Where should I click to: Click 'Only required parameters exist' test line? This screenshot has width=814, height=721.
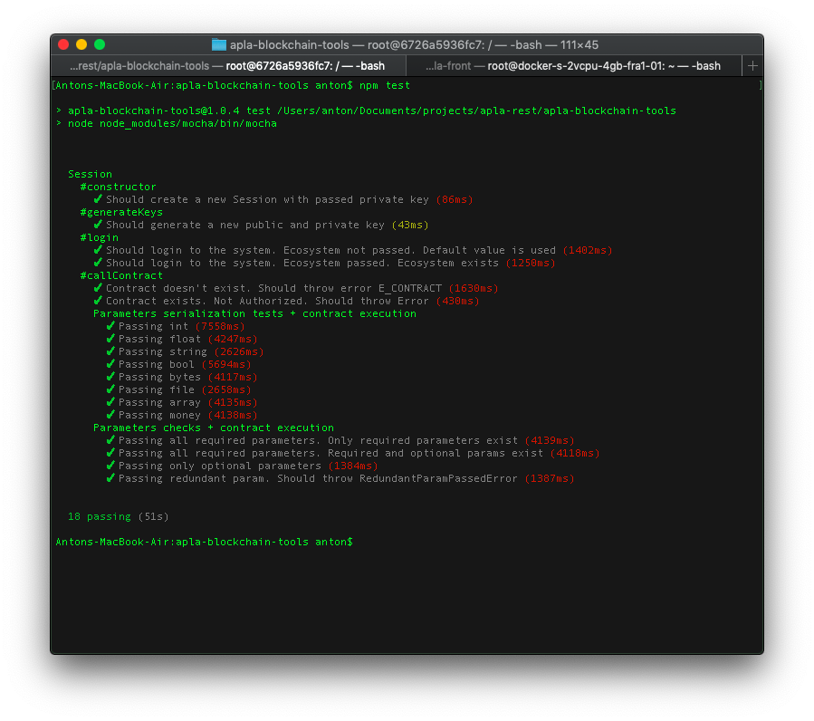coord(340,440)
